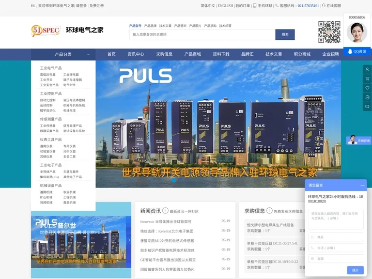This screenshot has width=372, height=279.
Task: Open 工业继电器 category
Action: click(71, 74)
